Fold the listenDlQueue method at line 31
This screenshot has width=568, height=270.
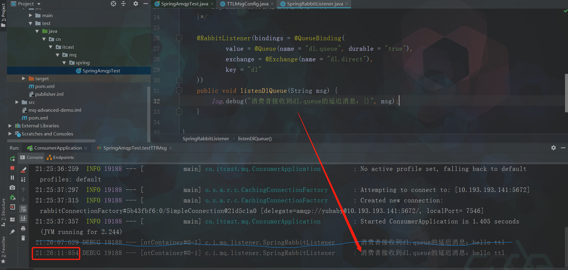click(179, 90)
